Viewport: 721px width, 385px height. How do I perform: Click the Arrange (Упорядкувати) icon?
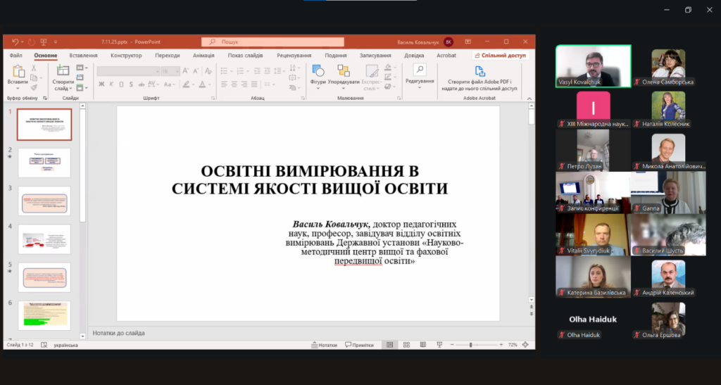pyautogui.click(x=344, y=71)
